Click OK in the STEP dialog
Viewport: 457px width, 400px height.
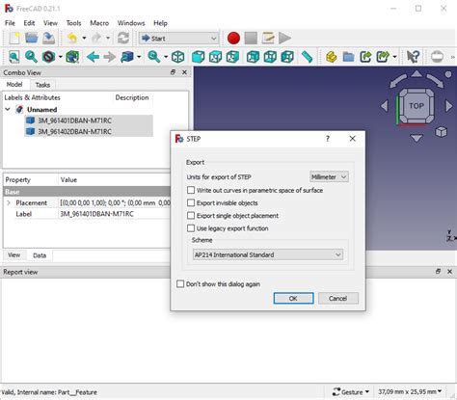point(293,298)
